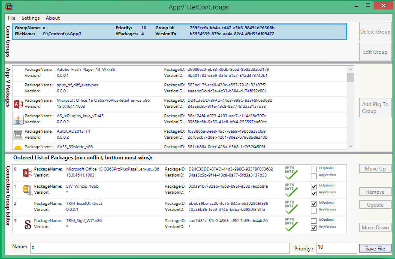Click the Name input field
The height and width of the screenshot is (259, 395).
click(160, 248)
